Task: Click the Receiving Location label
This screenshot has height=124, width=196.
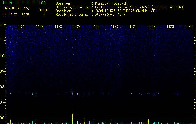Action: pyautogui.click(x=73, y=7)
